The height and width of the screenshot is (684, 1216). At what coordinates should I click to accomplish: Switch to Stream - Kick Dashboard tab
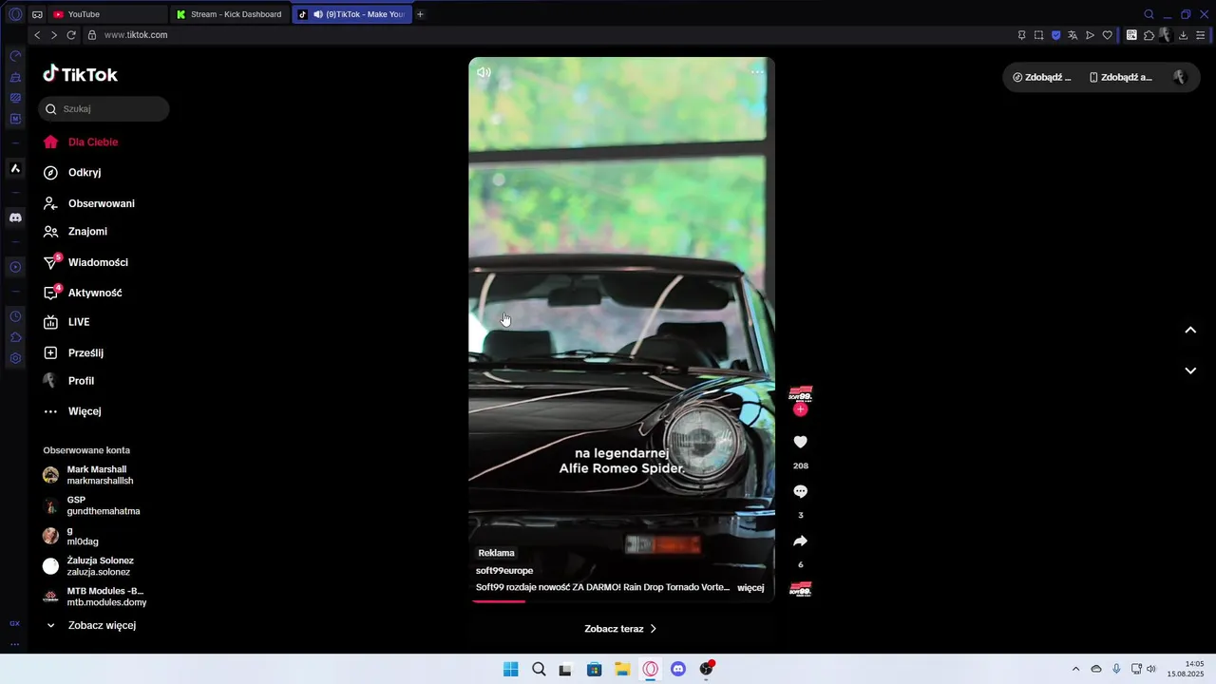tap(230, 14)
